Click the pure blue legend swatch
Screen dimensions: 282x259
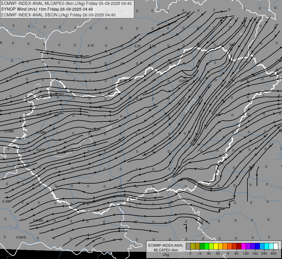click(258, 246)
